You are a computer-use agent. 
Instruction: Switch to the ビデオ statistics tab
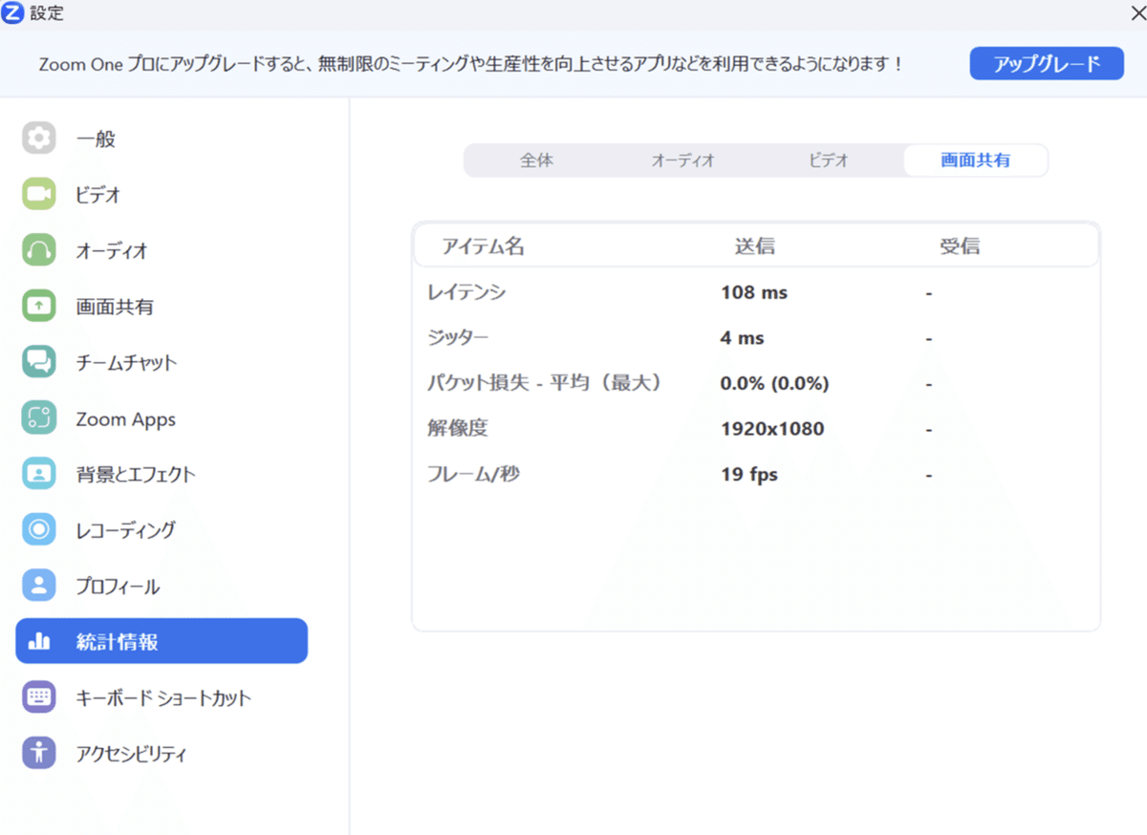pos(829,161)
